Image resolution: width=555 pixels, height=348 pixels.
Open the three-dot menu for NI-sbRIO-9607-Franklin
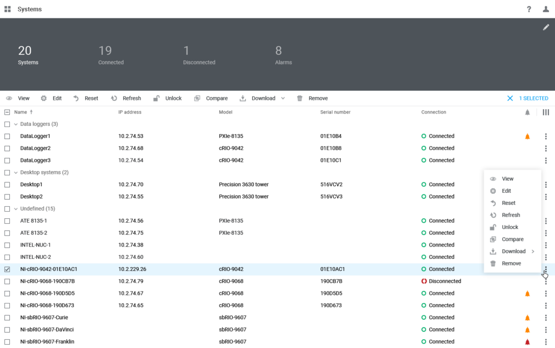tap(546, 341)
